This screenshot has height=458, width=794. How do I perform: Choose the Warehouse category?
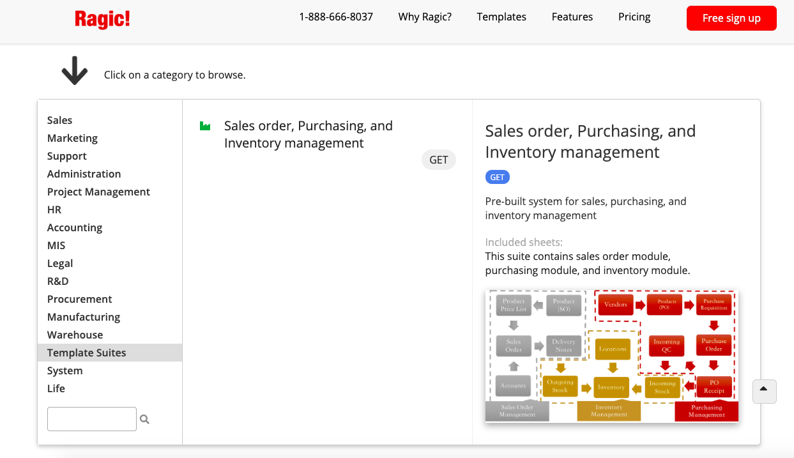point(75,335)
